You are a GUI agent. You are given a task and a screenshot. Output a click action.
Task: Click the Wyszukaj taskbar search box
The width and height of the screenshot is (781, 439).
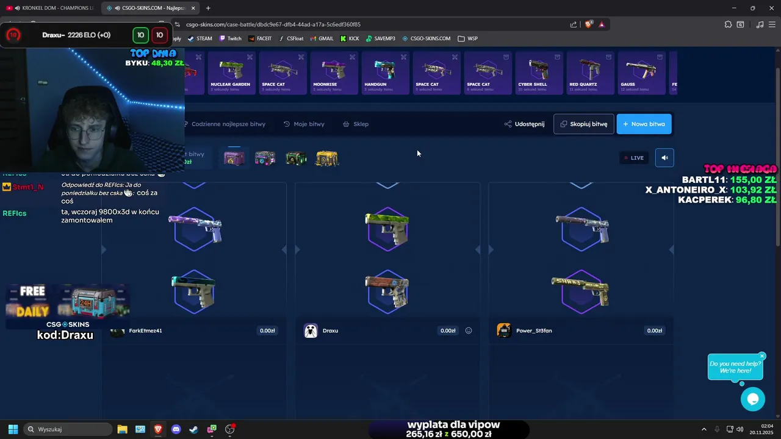(x=68, y=429)
